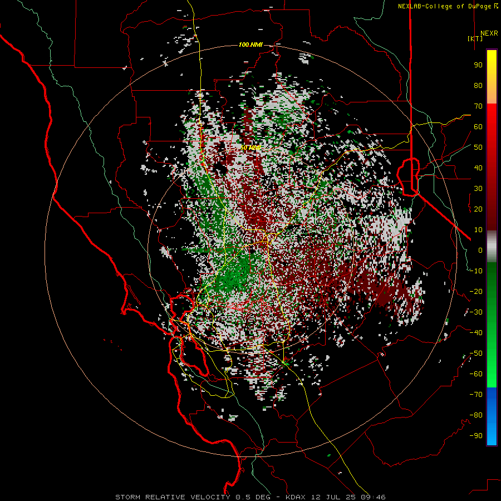Select the 0 knot scale label

480,250
